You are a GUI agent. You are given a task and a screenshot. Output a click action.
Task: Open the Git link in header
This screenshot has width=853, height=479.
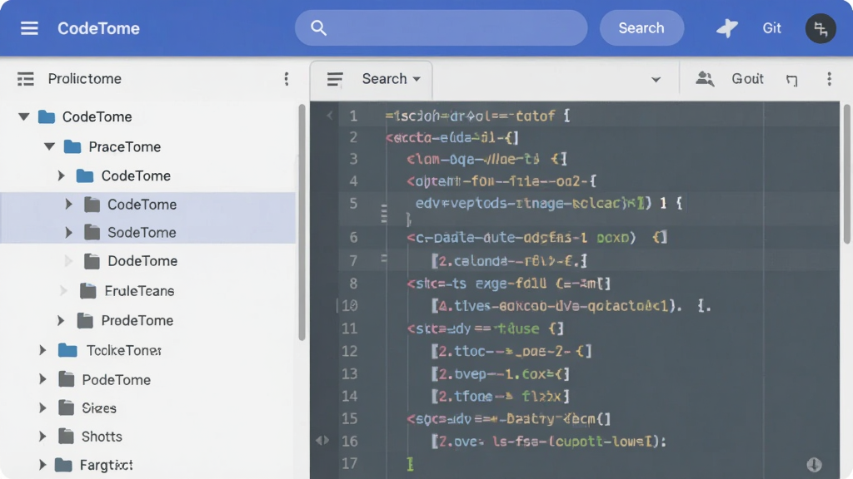coord(771,27)
